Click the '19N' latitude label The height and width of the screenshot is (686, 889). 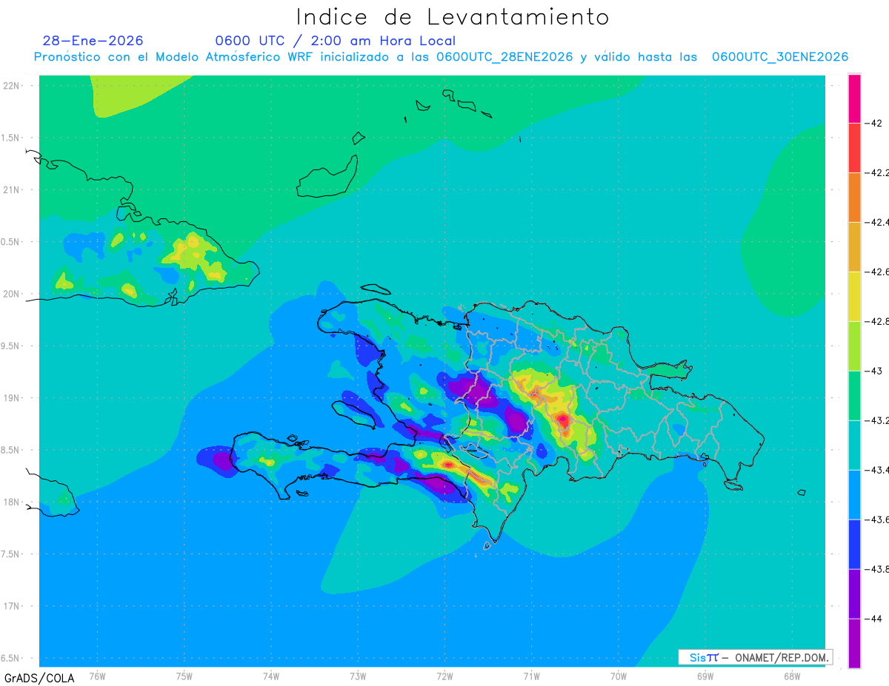12,397
